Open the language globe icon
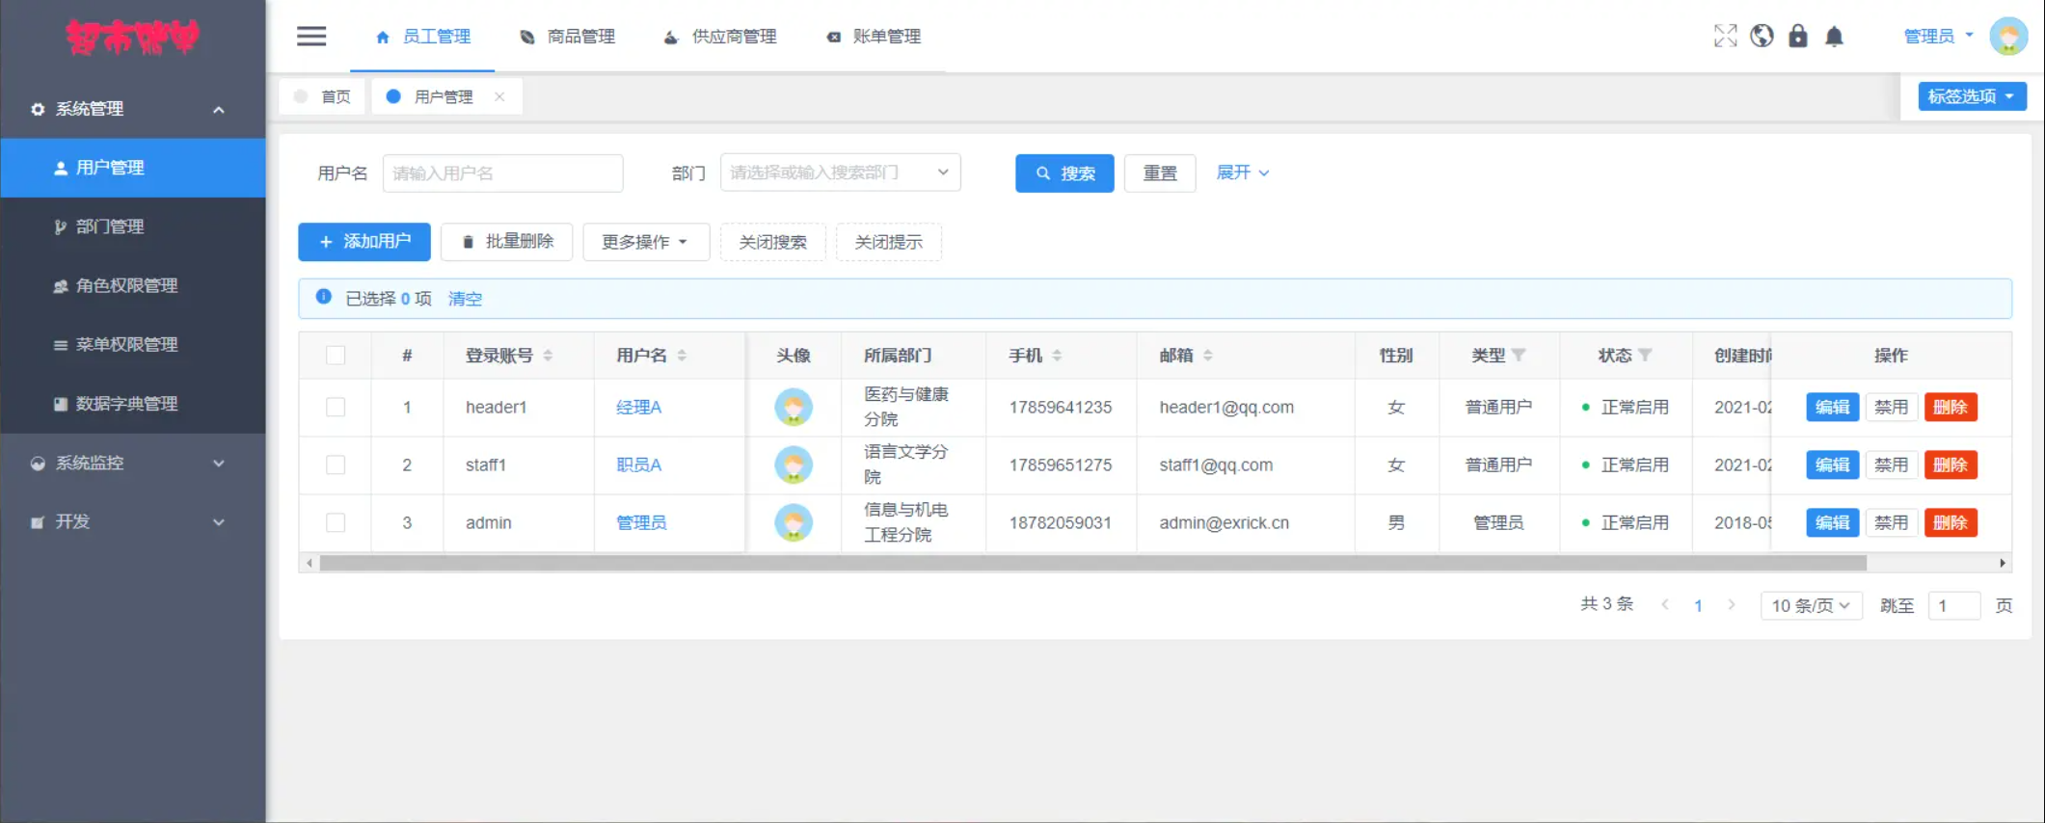 [1762, 37]
